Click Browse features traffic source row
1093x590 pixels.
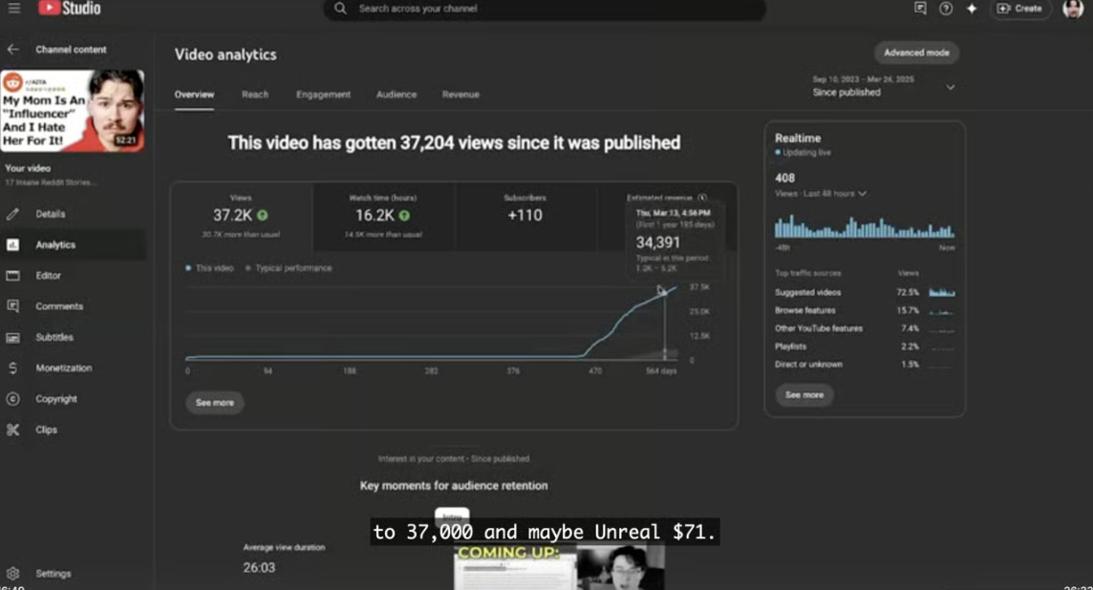865,310
